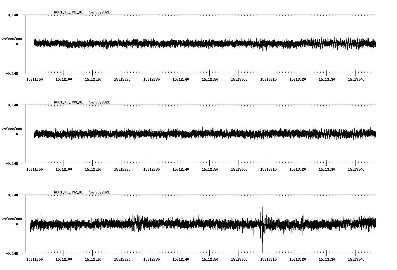Viewport: 397px width, 270px height.
Task: Click the N001_NC_HNE_01 channel title
Action: coord(68,12)
